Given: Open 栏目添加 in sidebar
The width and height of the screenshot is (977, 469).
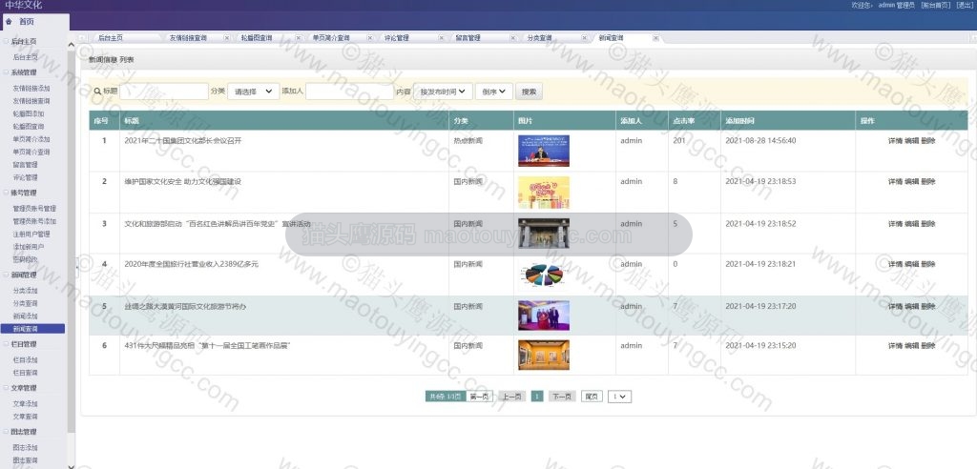Looking at the screenshot, I should 25,360.
